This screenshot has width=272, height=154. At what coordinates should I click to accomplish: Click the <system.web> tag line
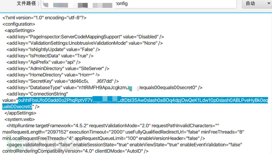[x=20, y=120]
